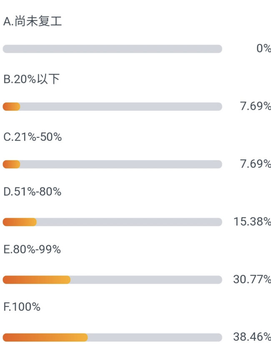This screenshot has height=349, width=271.
Task: Select option B.20%以下 label
Action: [31, 79]
